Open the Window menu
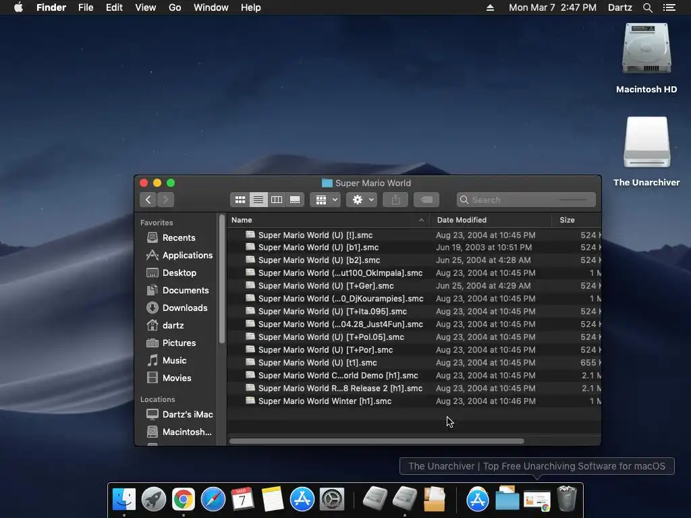Image resolution: width=691 pixels, height=518 pixels. 211,7
